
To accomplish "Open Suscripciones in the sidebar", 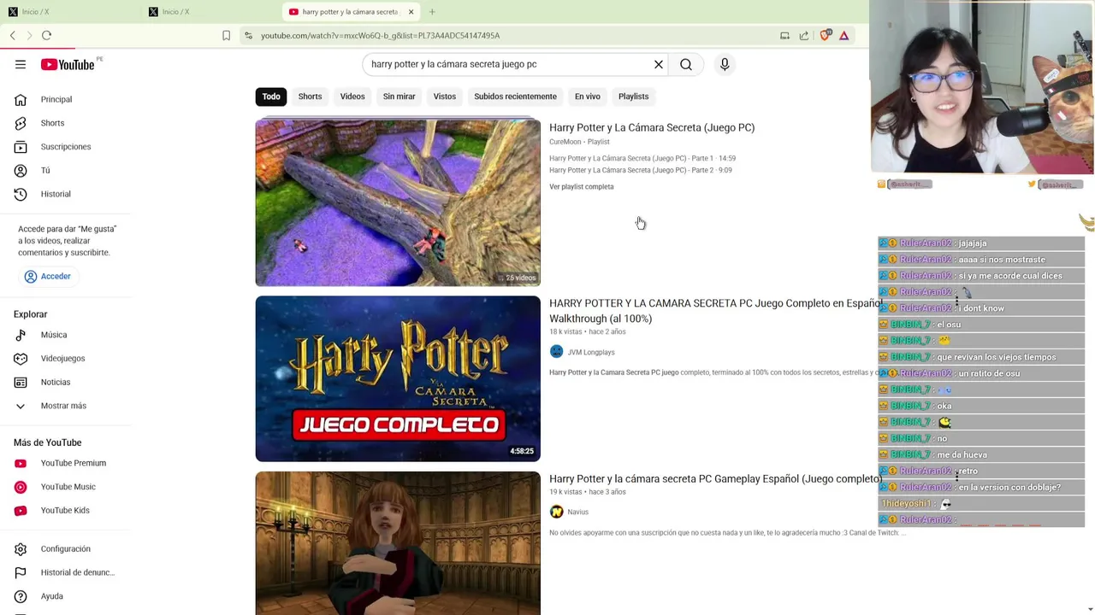I will coord(67,147).
